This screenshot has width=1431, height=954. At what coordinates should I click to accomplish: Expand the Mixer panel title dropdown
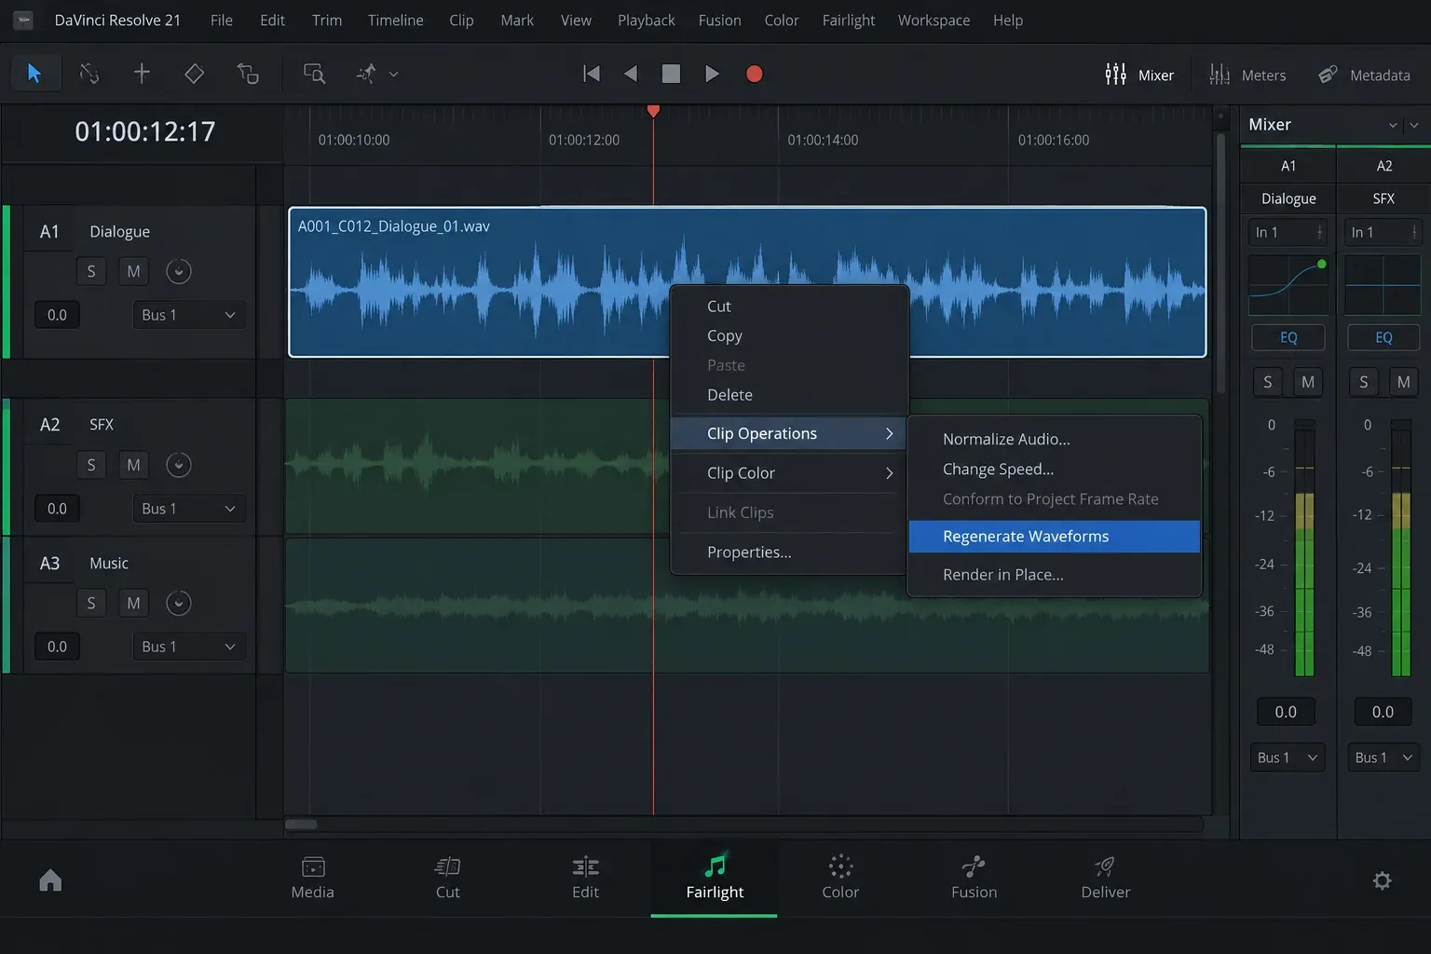[x=1393, y=125]
